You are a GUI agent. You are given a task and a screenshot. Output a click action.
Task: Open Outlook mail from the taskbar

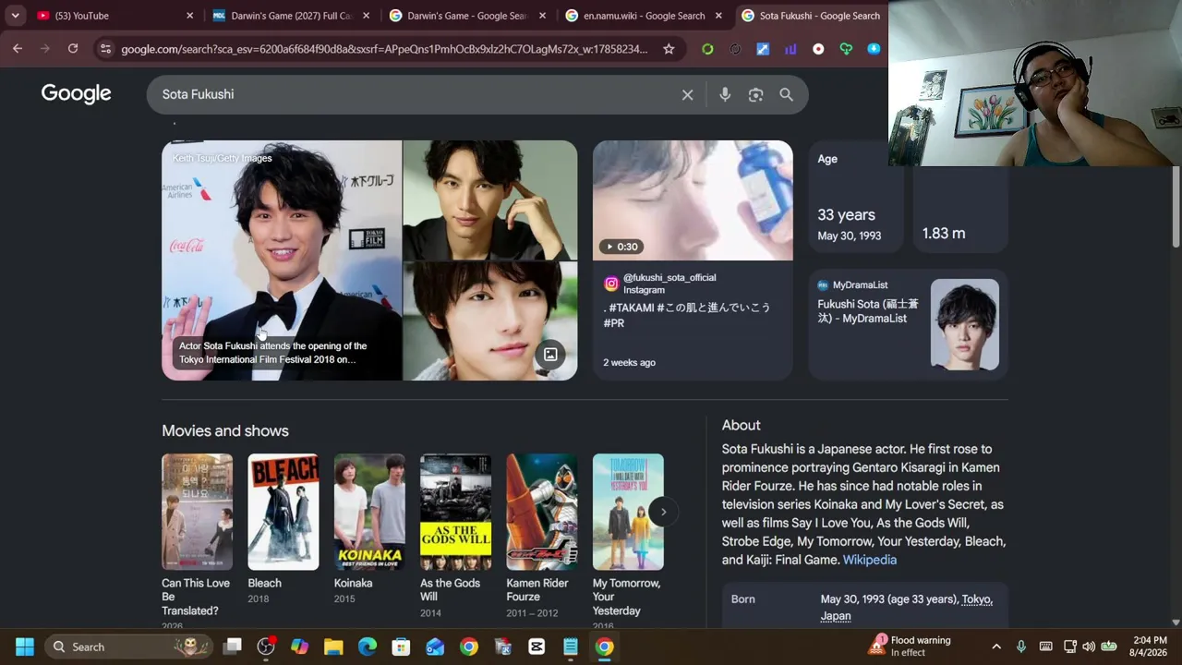coord(435,647)
